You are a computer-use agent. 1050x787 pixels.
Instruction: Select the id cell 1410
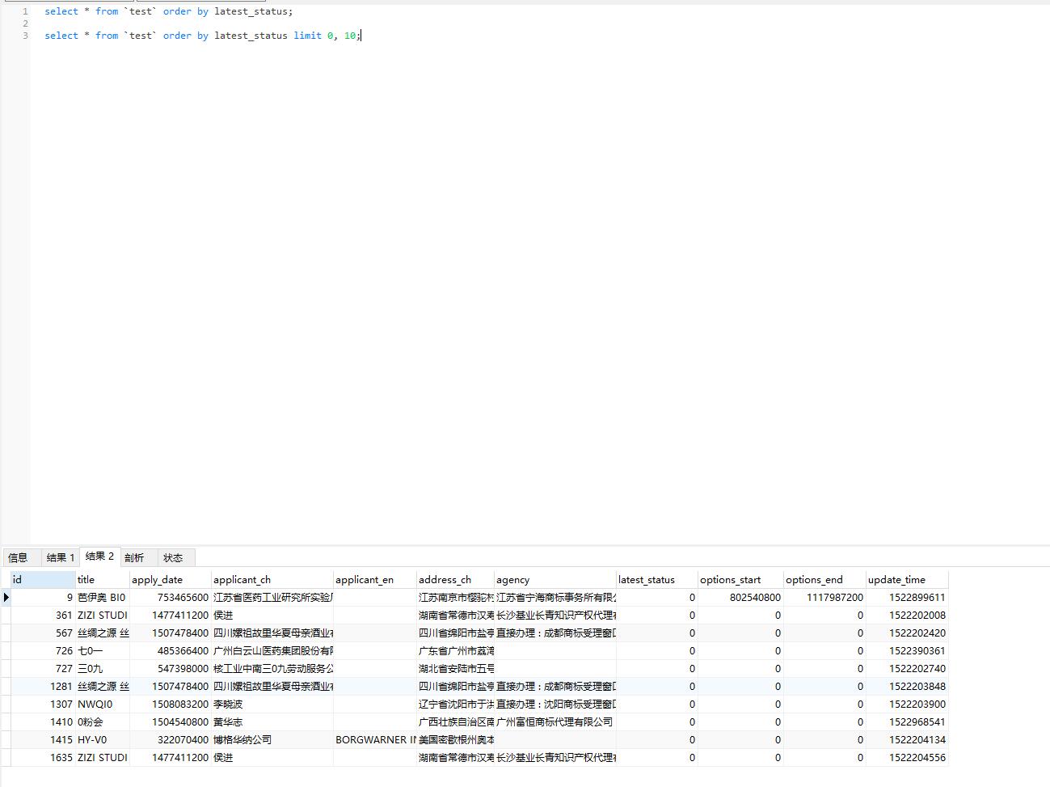coord(43,722)
